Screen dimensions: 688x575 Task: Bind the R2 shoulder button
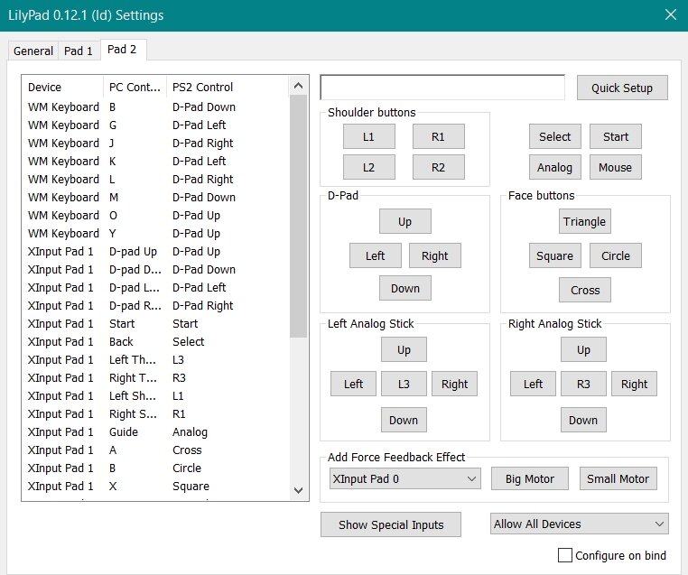438,167
